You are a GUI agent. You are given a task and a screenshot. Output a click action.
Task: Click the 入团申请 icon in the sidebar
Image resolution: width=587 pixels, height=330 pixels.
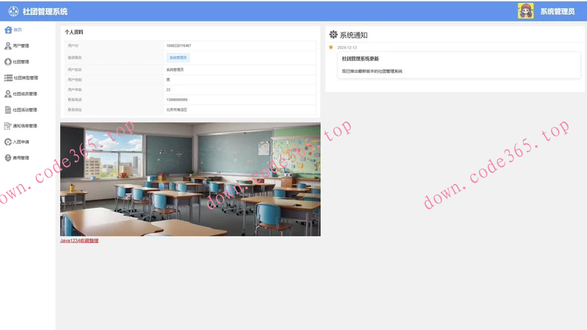8,142
